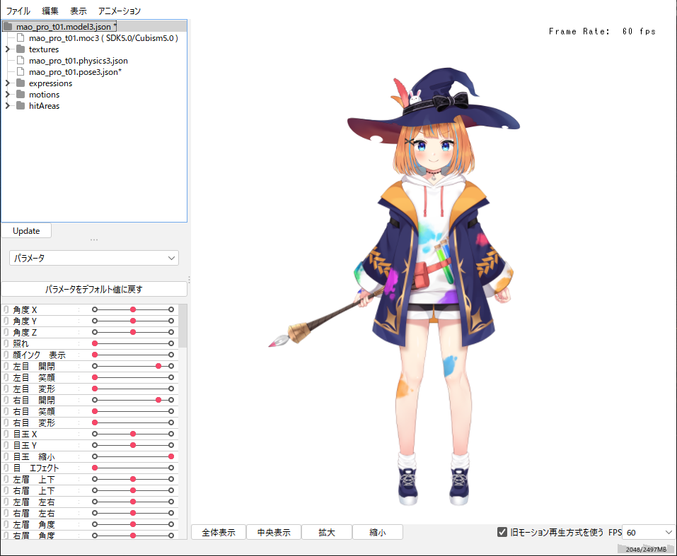
Task: Click the expressions folder icon
Action: coord(20,83)
